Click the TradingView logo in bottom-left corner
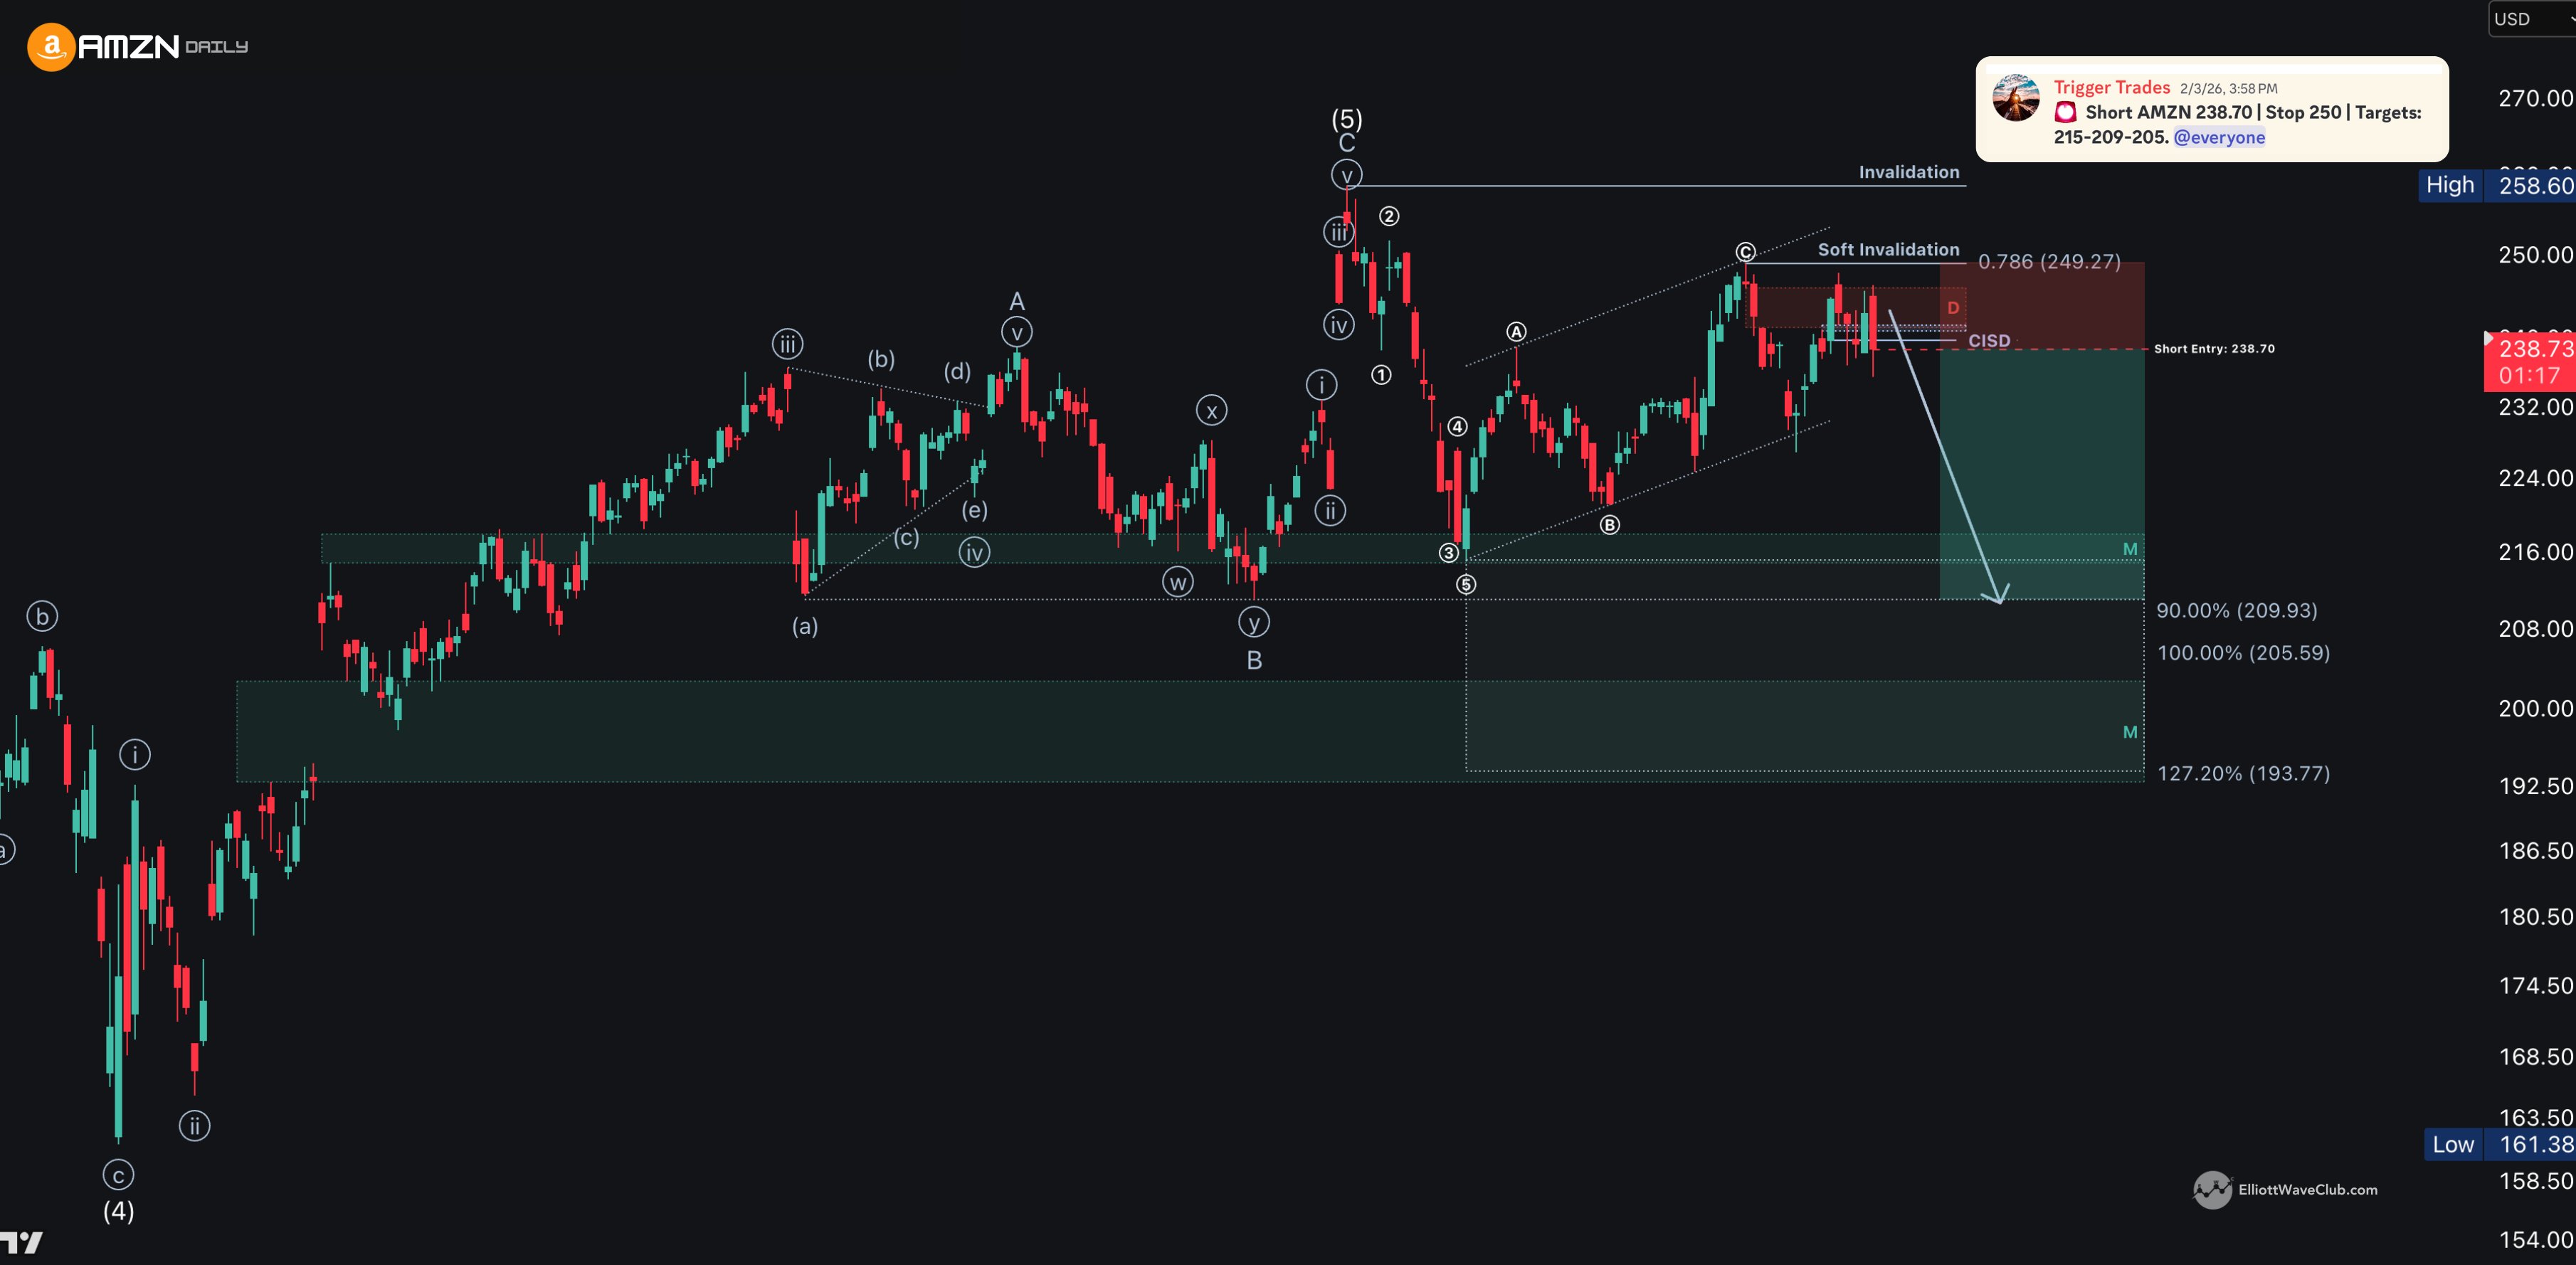The width and height of the screenshot is (2576, 1265). 21,1242
